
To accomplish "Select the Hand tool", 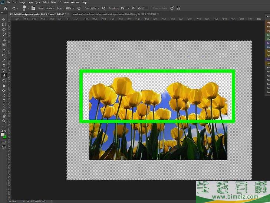I will coord(4,116).
